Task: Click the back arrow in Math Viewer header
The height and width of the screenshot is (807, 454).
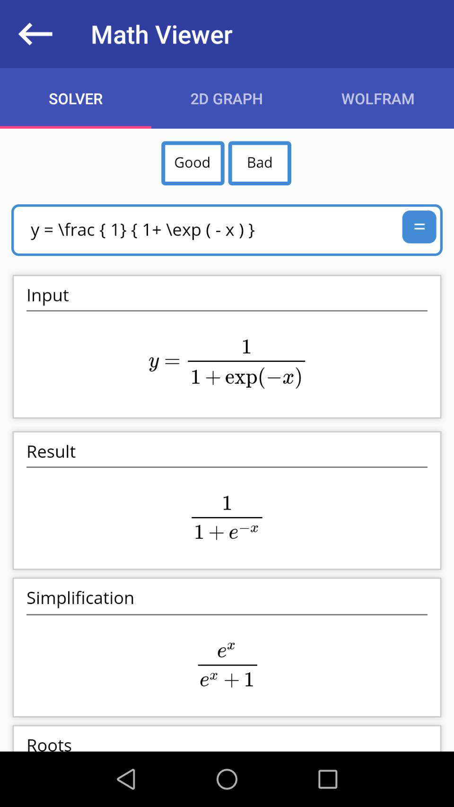Action: 35,34
